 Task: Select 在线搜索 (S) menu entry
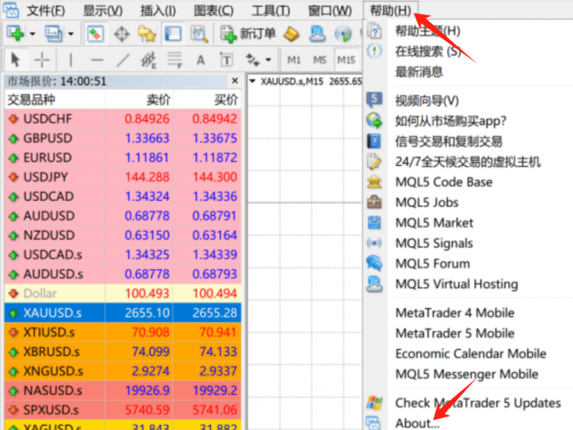pyautogui.click(x=428, y=51)
